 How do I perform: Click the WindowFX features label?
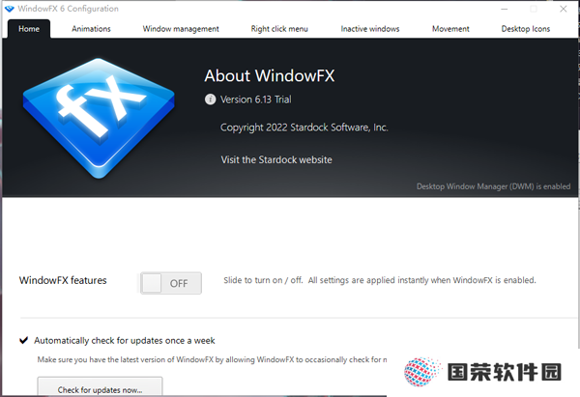tap(63, 280)
